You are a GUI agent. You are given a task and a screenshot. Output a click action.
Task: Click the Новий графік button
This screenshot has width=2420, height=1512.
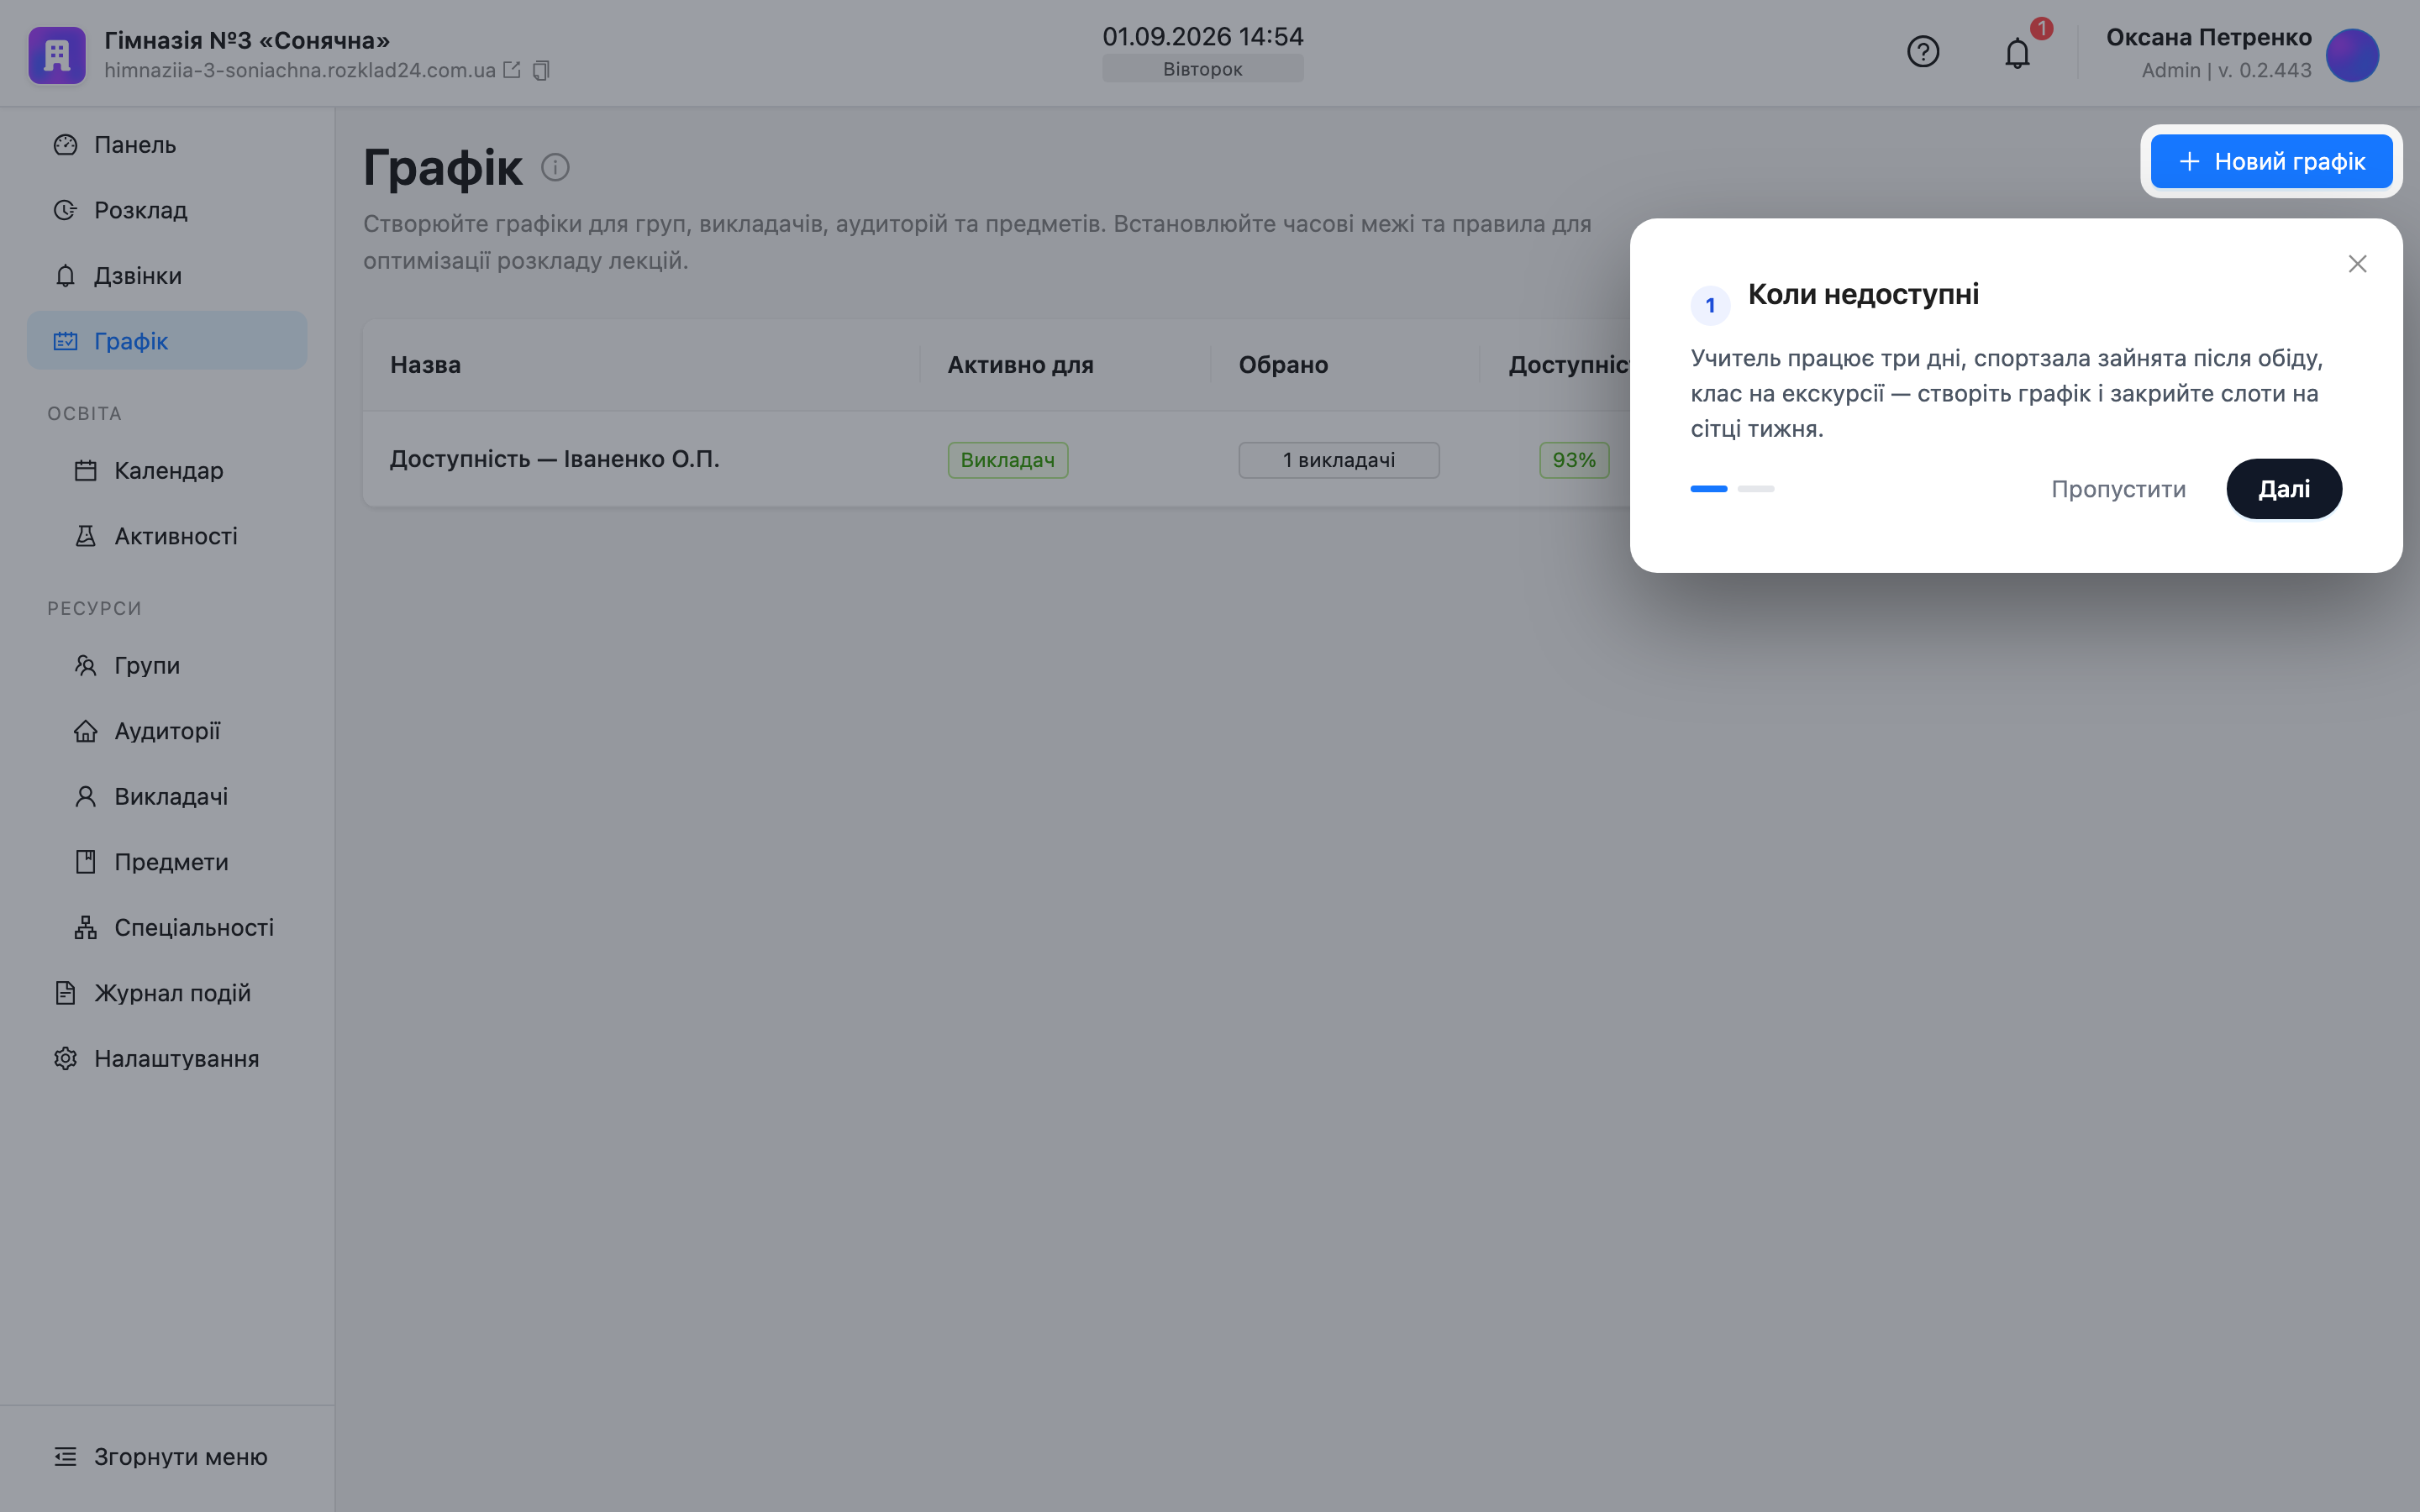pyautogui.click(x=2271, y=161)
